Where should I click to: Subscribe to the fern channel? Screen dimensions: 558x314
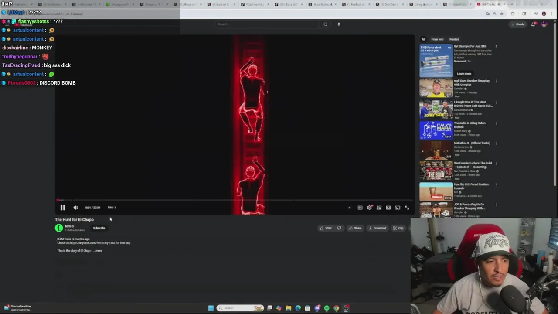99,228
